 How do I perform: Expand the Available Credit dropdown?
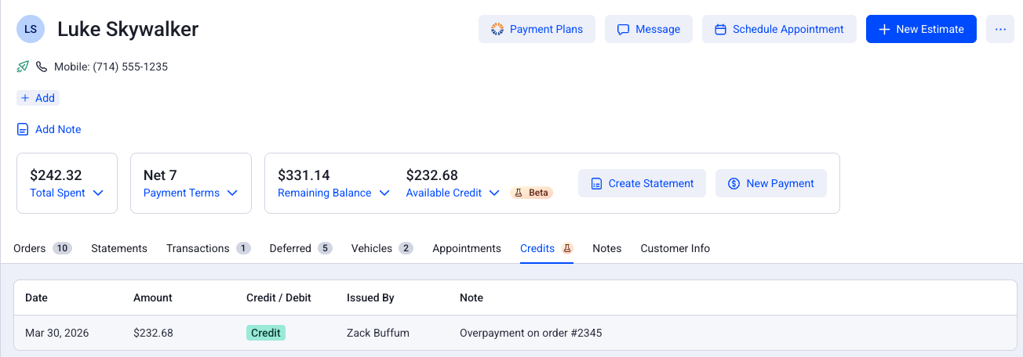pyautogui.click(x=453, y=193)
